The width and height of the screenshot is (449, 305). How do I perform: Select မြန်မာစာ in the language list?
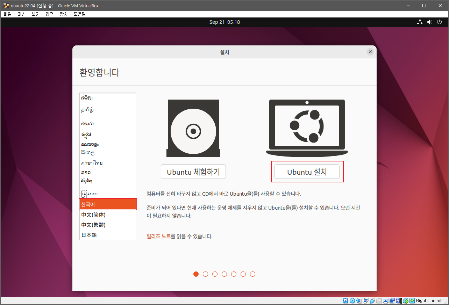108,193
